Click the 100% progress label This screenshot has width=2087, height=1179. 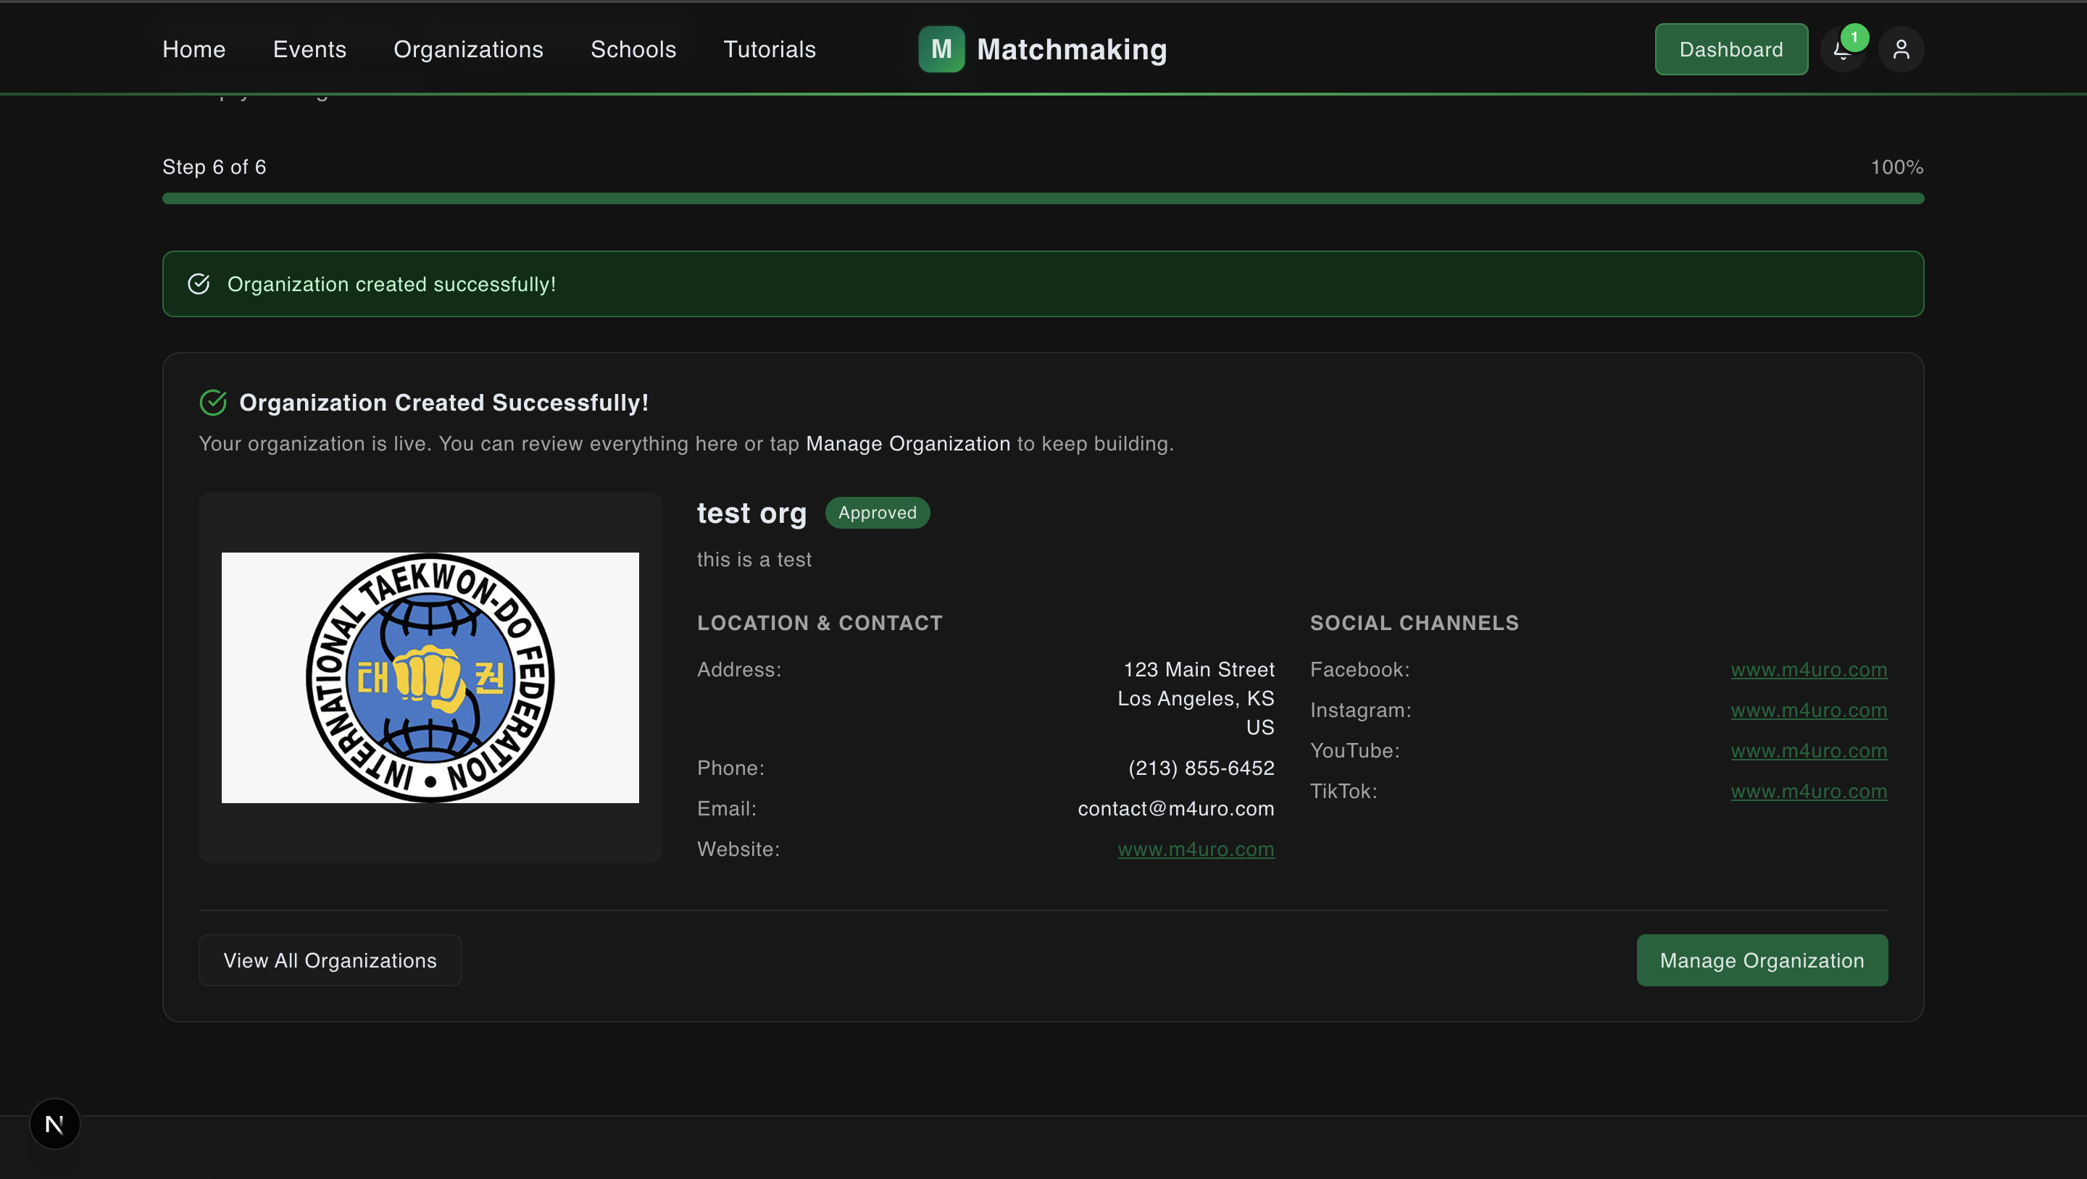coord(1896,167)
